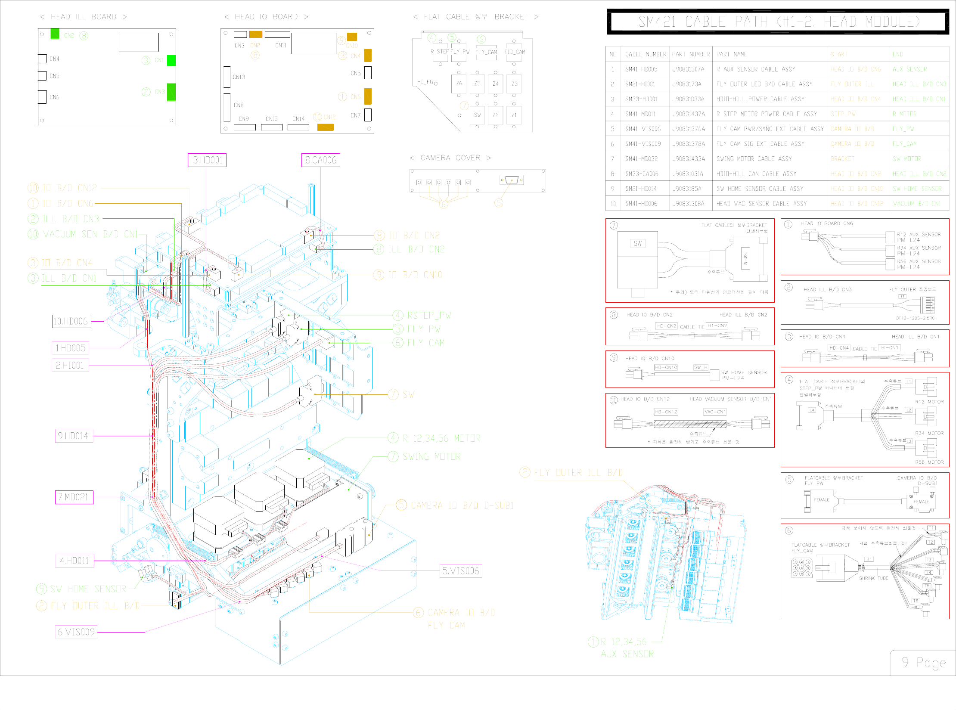The width and height of the screenshot is (956, 710).
Task: Click the 7.MD021 magenta label box
Action: 74,497
